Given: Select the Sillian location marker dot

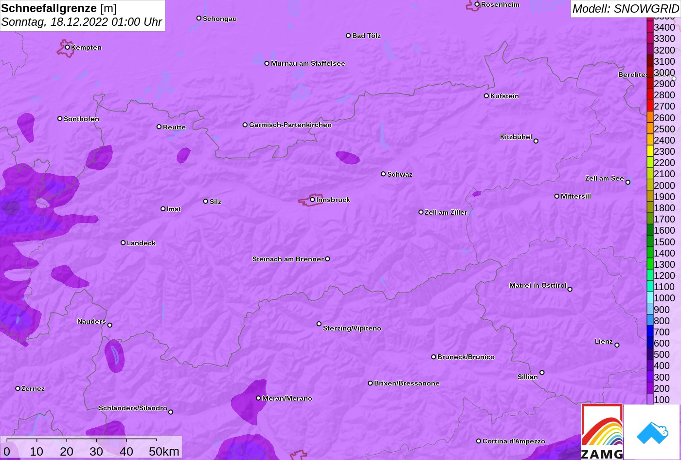Looking at the screenshot, I should click(x=542, y=373).
